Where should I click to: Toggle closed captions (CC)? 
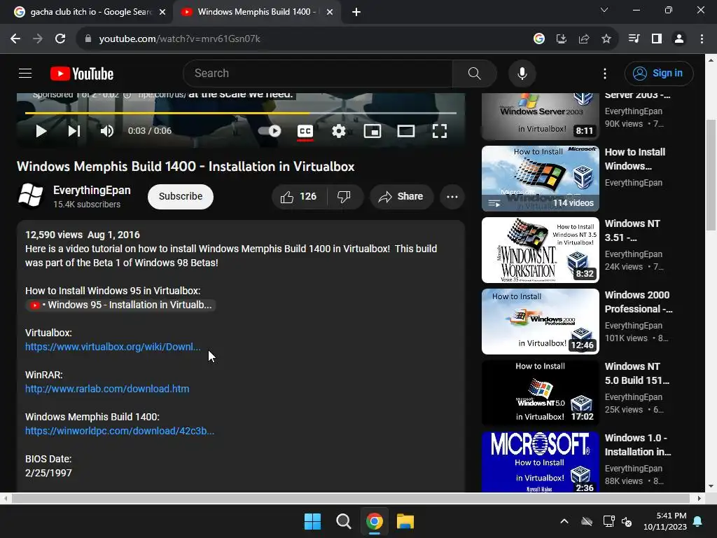(x=305, y=131)
